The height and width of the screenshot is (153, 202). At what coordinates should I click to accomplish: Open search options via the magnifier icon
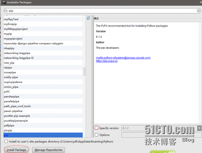(6, 11)
